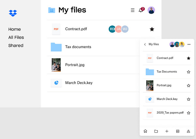The image size is (196, 139).
Task: Star March Deck.key in the mobile panel
Action: point(188,99)
